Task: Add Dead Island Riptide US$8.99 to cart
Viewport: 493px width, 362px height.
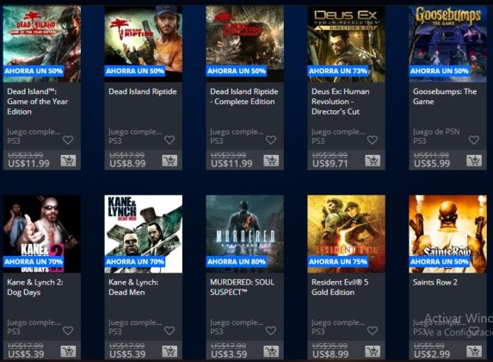Action: (169, 160)
